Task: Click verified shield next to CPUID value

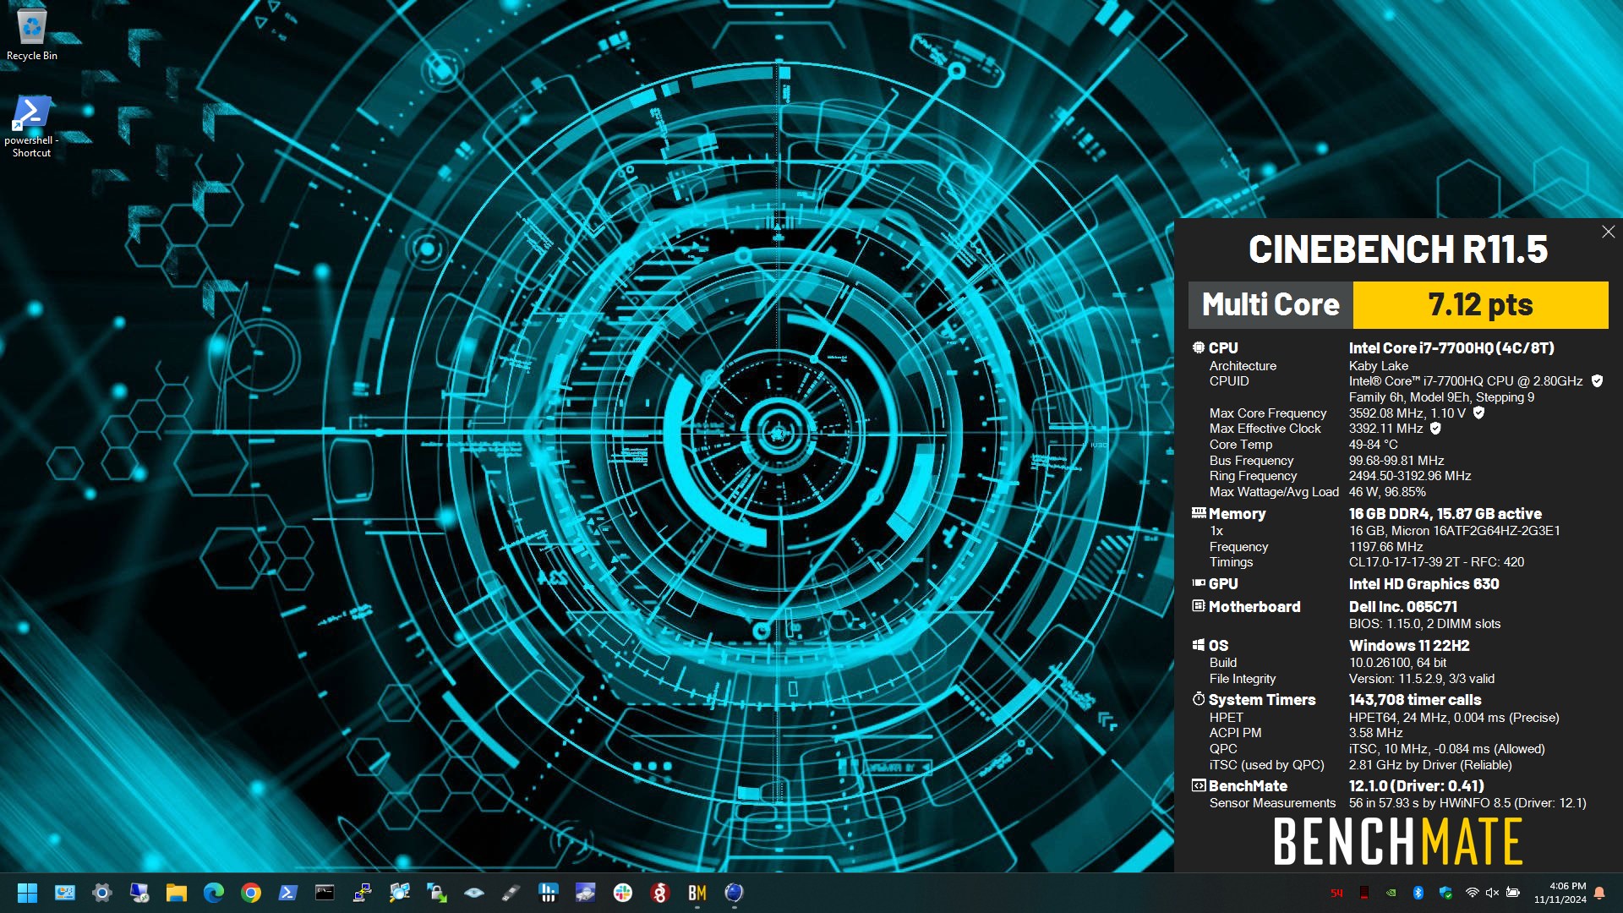Action: coord(1597,381)
